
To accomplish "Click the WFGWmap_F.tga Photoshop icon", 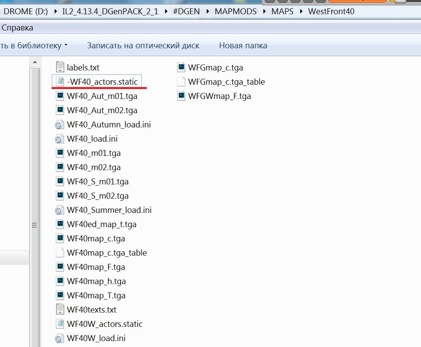I will coord(181,96).
